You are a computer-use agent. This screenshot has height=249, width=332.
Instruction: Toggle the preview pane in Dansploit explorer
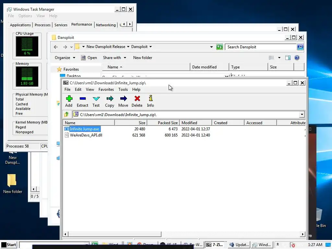click(288, 58)
